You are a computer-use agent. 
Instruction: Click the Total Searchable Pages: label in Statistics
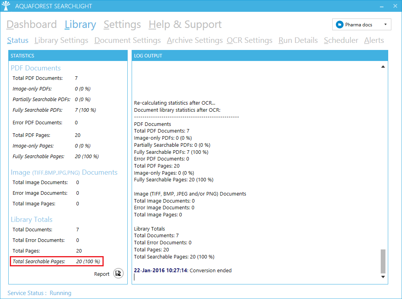coord(39,261)
